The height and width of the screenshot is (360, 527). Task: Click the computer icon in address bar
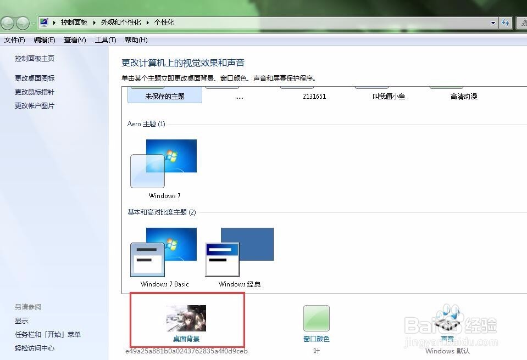pyautogui.click(x=44, y=22)
